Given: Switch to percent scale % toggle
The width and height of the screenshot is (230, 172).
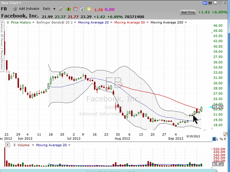Looking at the screenshot, I should tap(221, 139).
